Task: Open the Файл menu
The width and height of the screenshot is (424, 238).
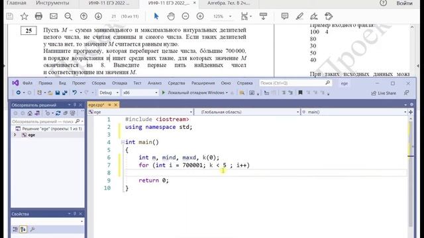Action: [x=27, y=83]
